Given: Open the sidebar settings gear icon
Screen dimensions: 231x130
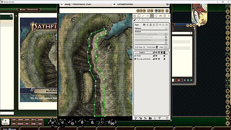Looking at the screenshot, I should point(228,49).
